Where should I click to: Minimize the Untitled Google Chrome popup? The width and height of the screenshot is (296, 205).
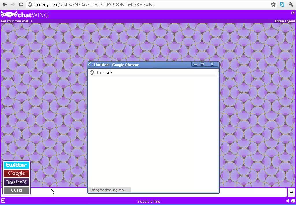click(x=195, y=64)
